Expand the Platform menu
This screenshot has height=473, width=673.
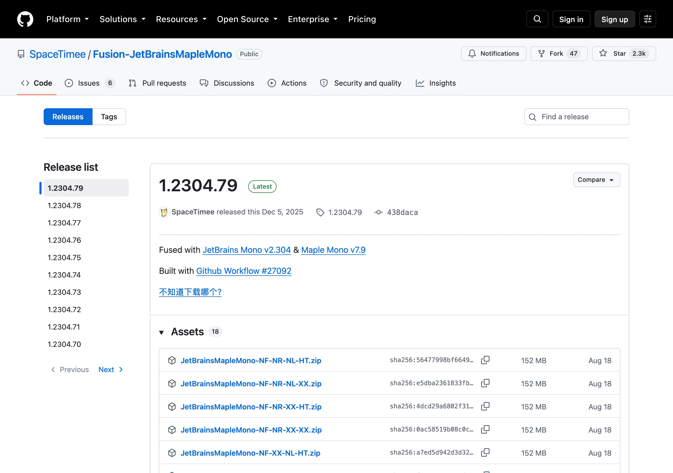[x=67, y=19]
